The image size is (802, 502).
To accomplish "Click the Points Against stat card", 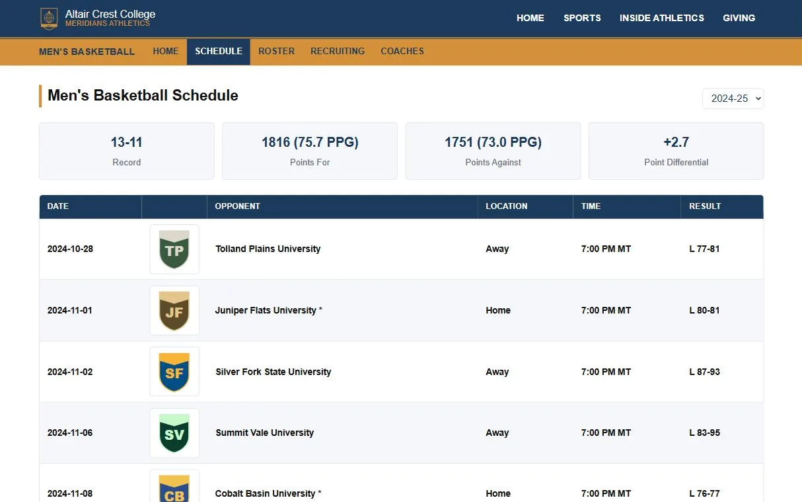I will tap(493, 151).
